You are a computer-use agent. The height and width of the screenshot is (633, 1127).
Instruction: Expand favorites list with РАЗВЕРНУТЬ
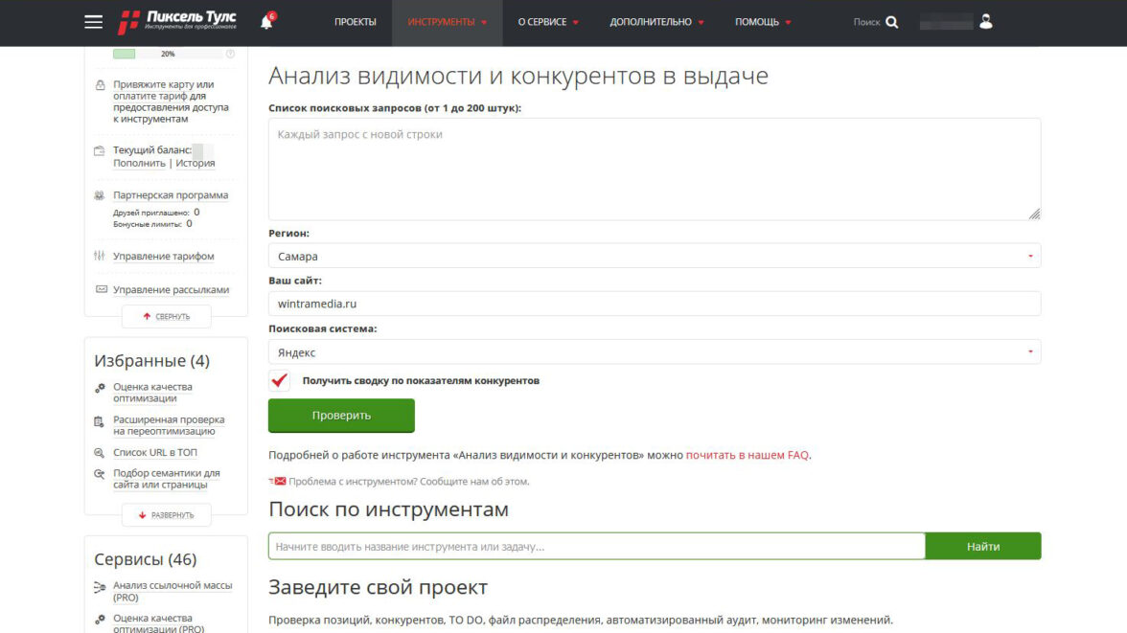pyautogui.click(x=166, y=515)
